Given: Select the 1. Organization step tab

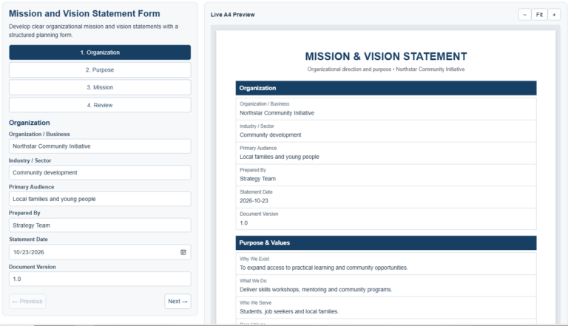Looking at the screenshot, I should click(x=100, y=52).
